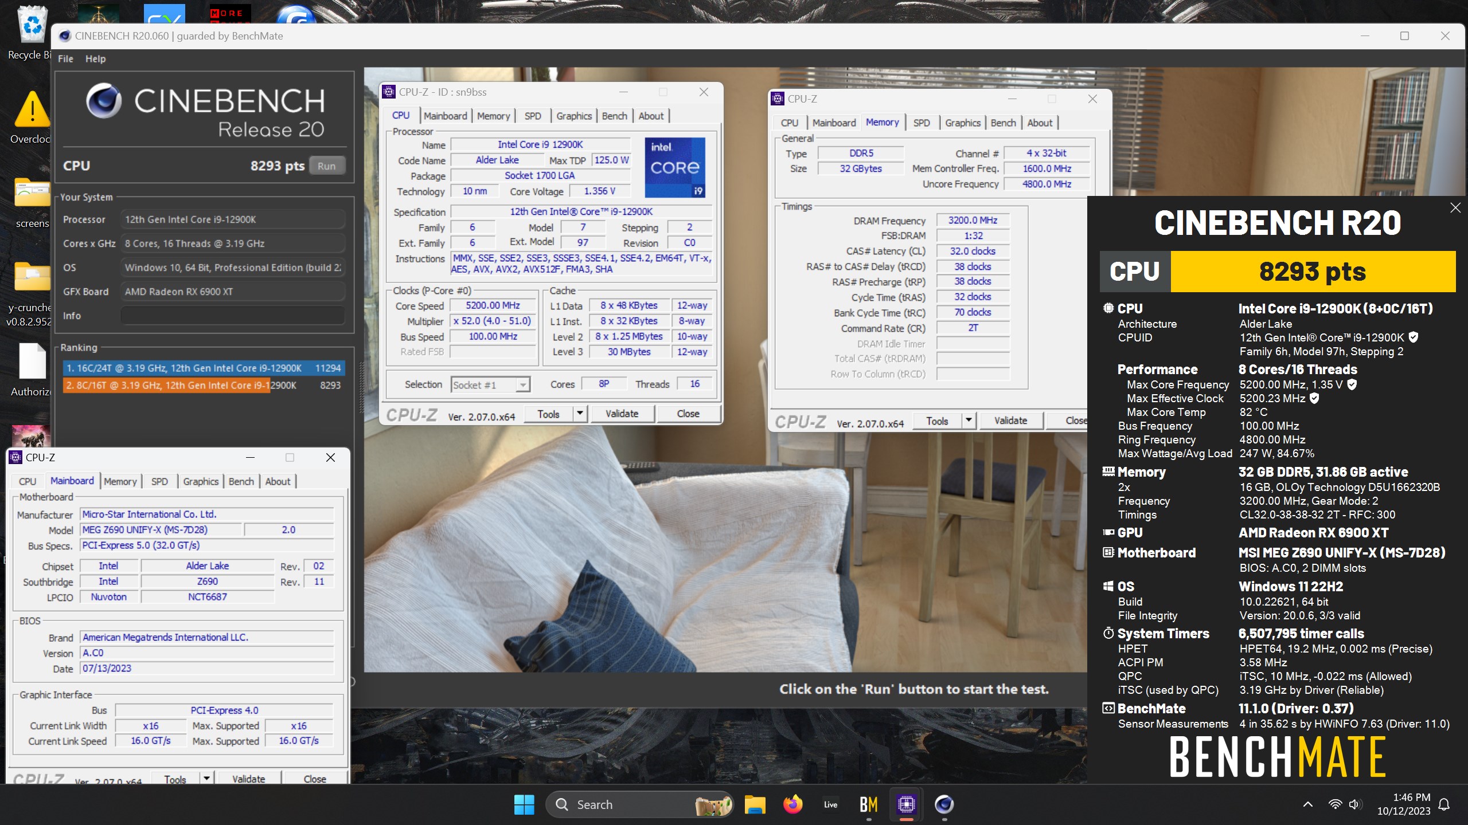Screen dimensions: 1468x825
Task: Click the Intel Core i9 logo in CPU-Z
Action: click(x=674, y=167)
